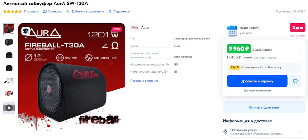The height and width of the screenshot is (140, 308).
Task: Select the second subwoofer side-view thumbnail
Action: click(x=9, y=42)
